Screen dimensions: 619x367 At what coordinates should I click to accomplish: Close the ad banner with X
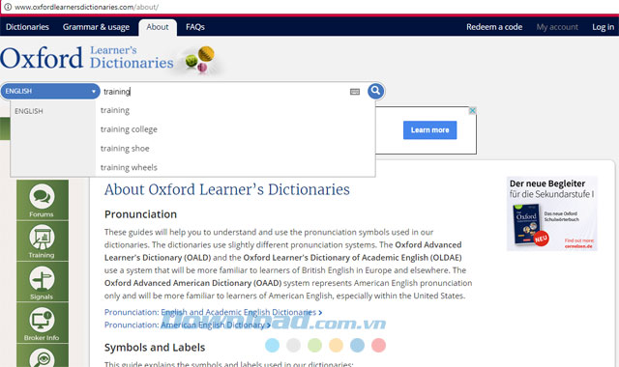(x=472, y=111)
